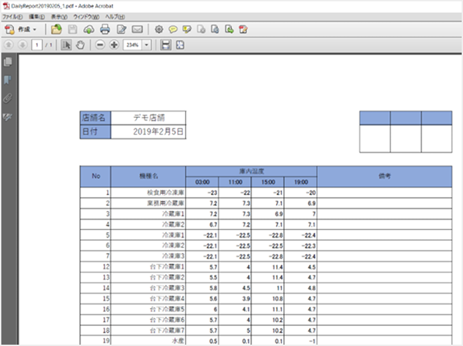Select the text selection cursor tool
Image resolution: width=463 pixels, height=346 pixels.
point(66,45)
